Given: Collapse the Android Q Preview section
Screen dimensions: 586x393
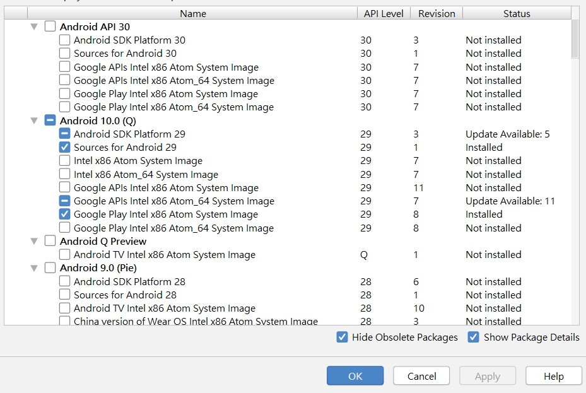Looking at the screenshot, I should point(34,241).
